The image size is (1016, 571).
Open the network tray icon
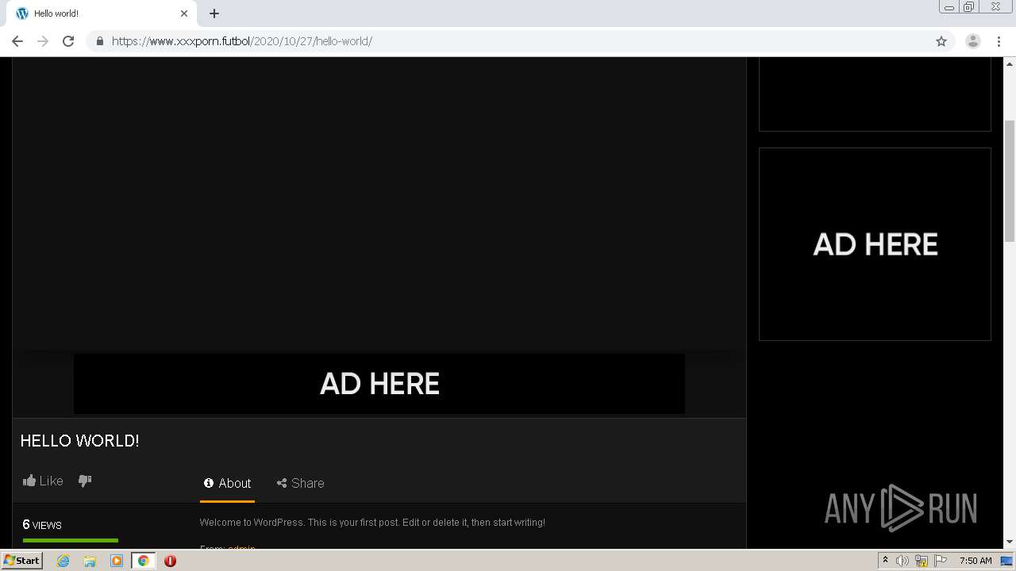922,561
